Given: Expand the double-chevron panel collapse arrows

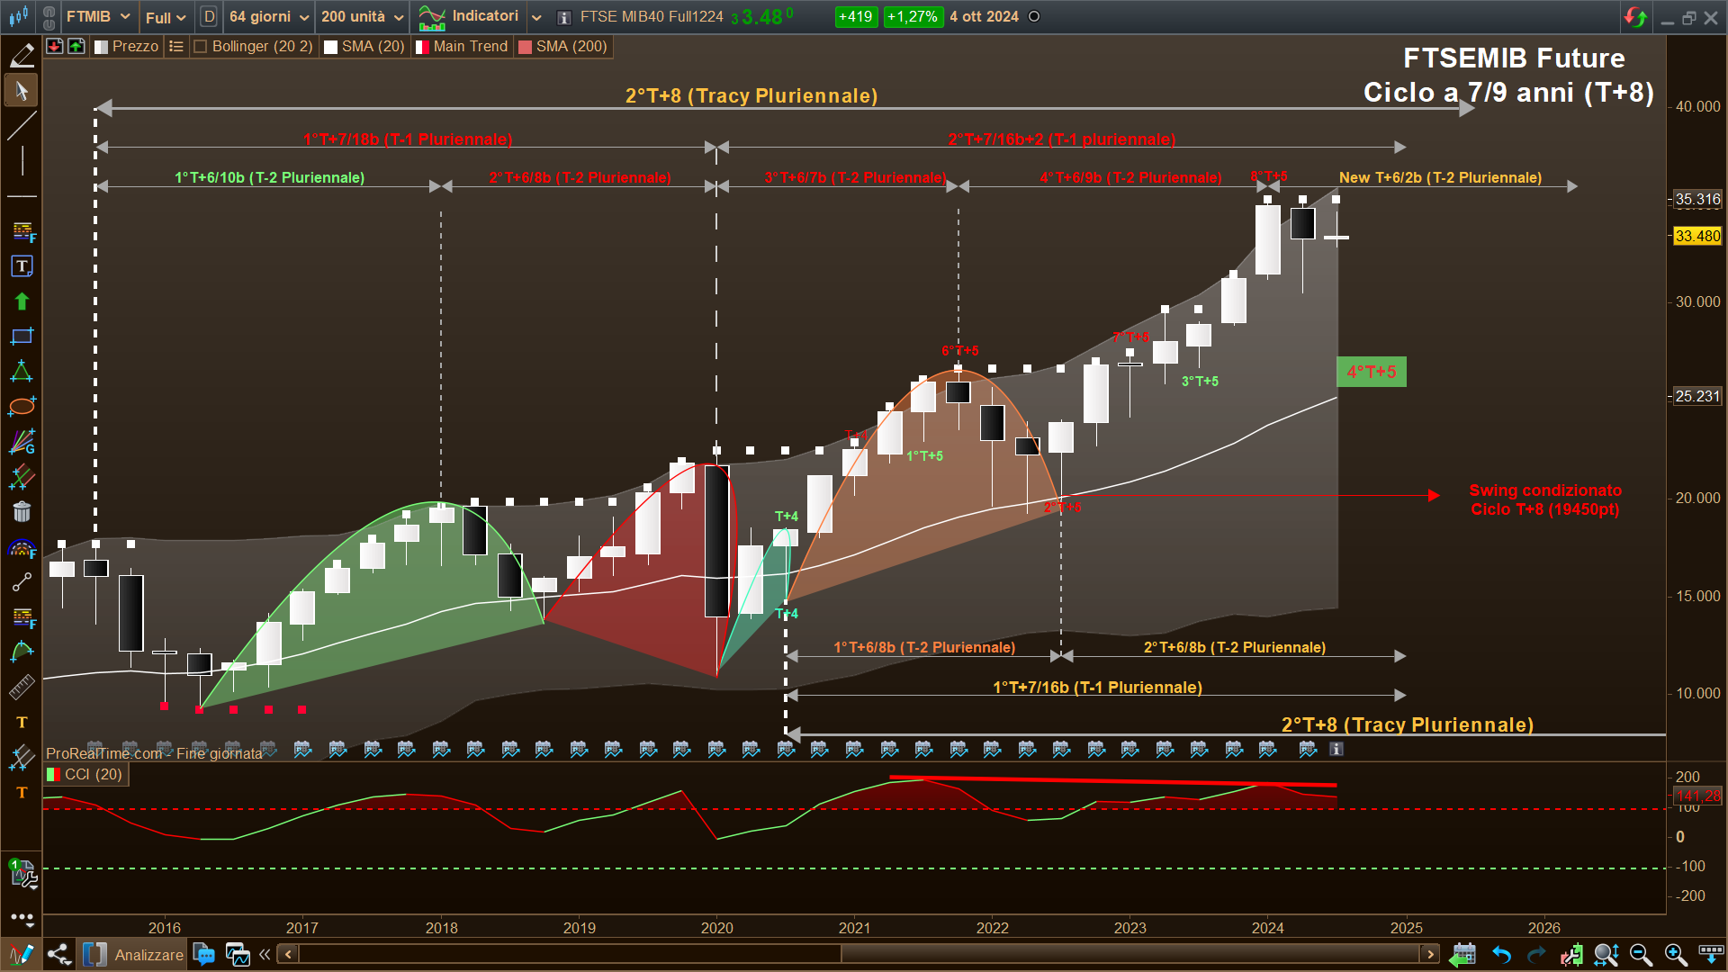Looking at the screenshot, I should point(265,955).
